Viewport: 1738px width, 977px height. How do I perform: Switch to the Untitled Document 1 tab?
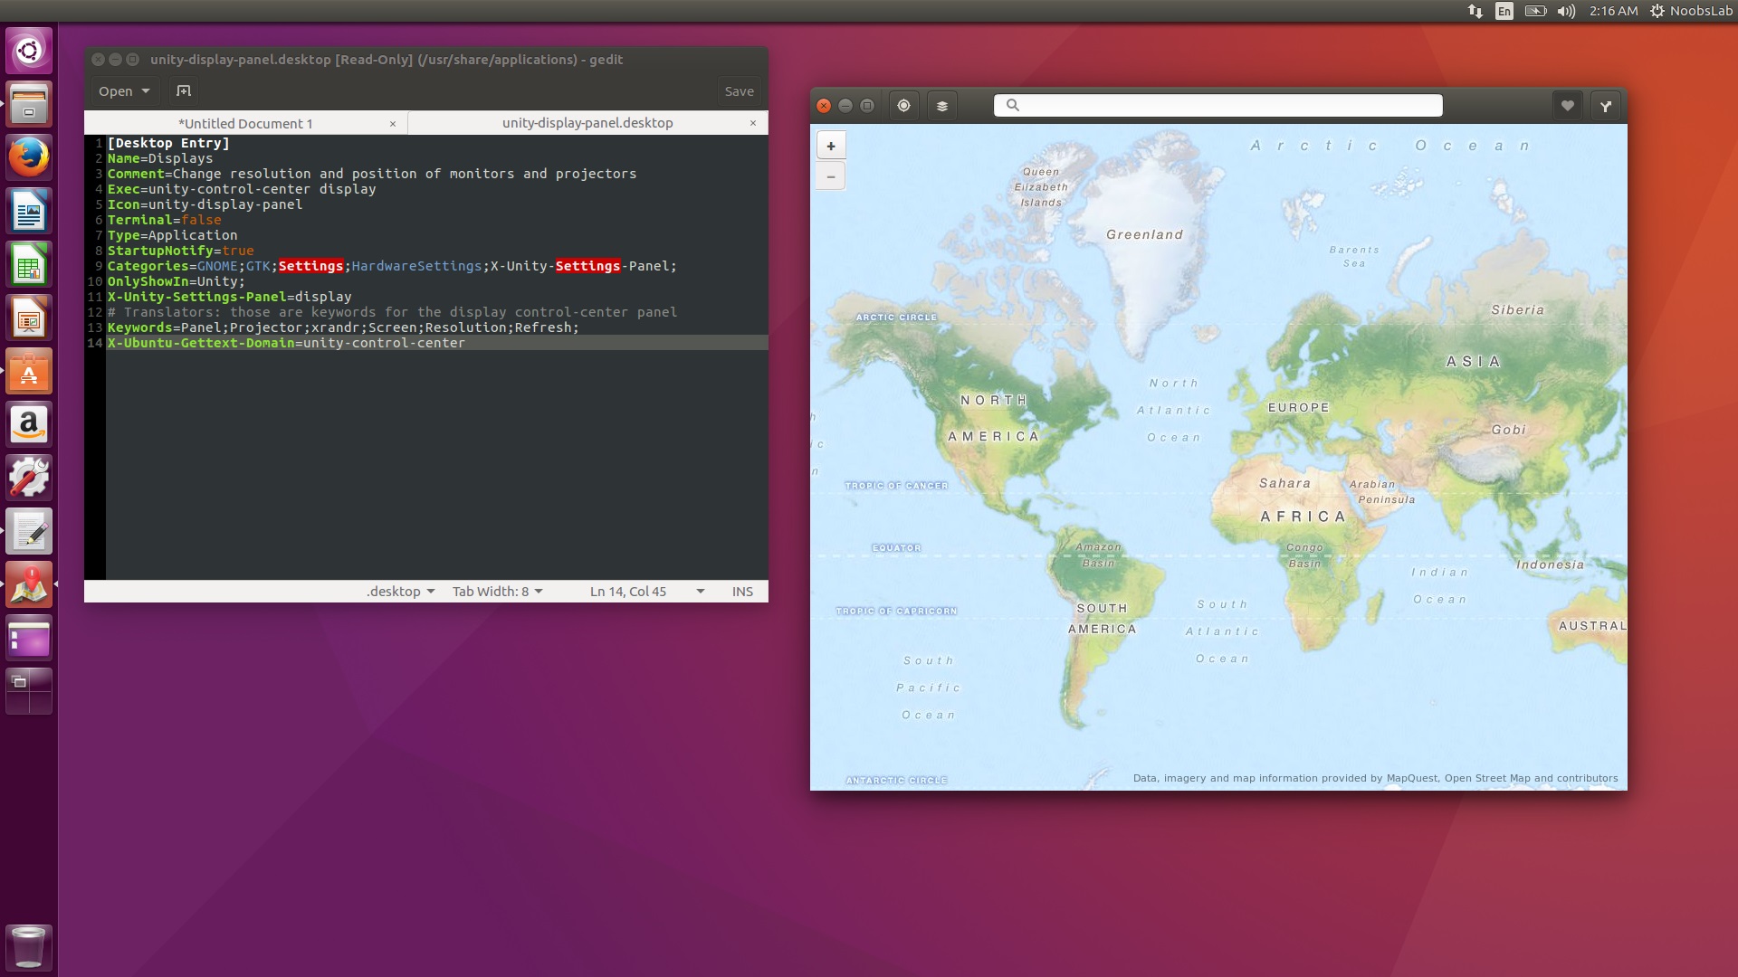coord(245,123)
